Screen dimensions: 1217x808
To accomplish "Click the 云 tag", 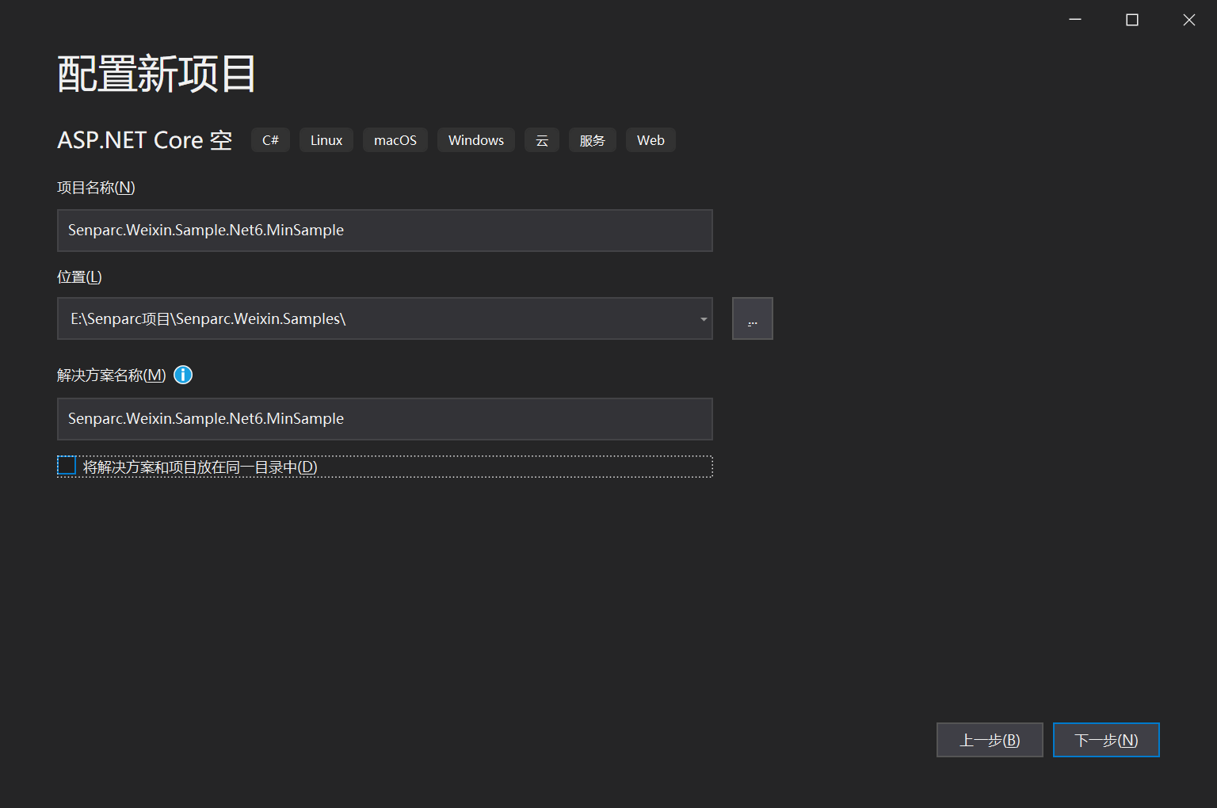I will tap(542, 140).
